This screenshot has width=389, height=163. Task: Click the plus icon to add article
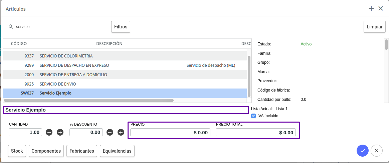point(371,8)
